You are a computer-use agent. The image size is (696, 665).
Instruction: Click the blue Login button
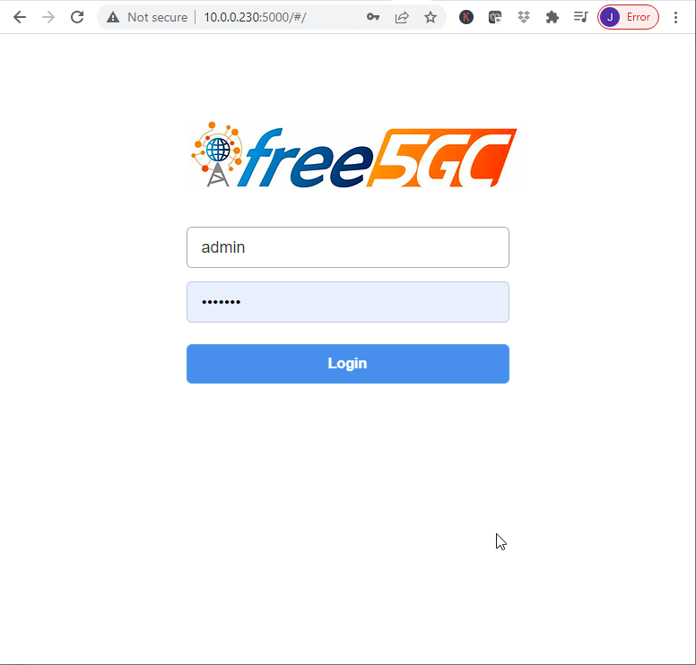click(x=348, y=364)
